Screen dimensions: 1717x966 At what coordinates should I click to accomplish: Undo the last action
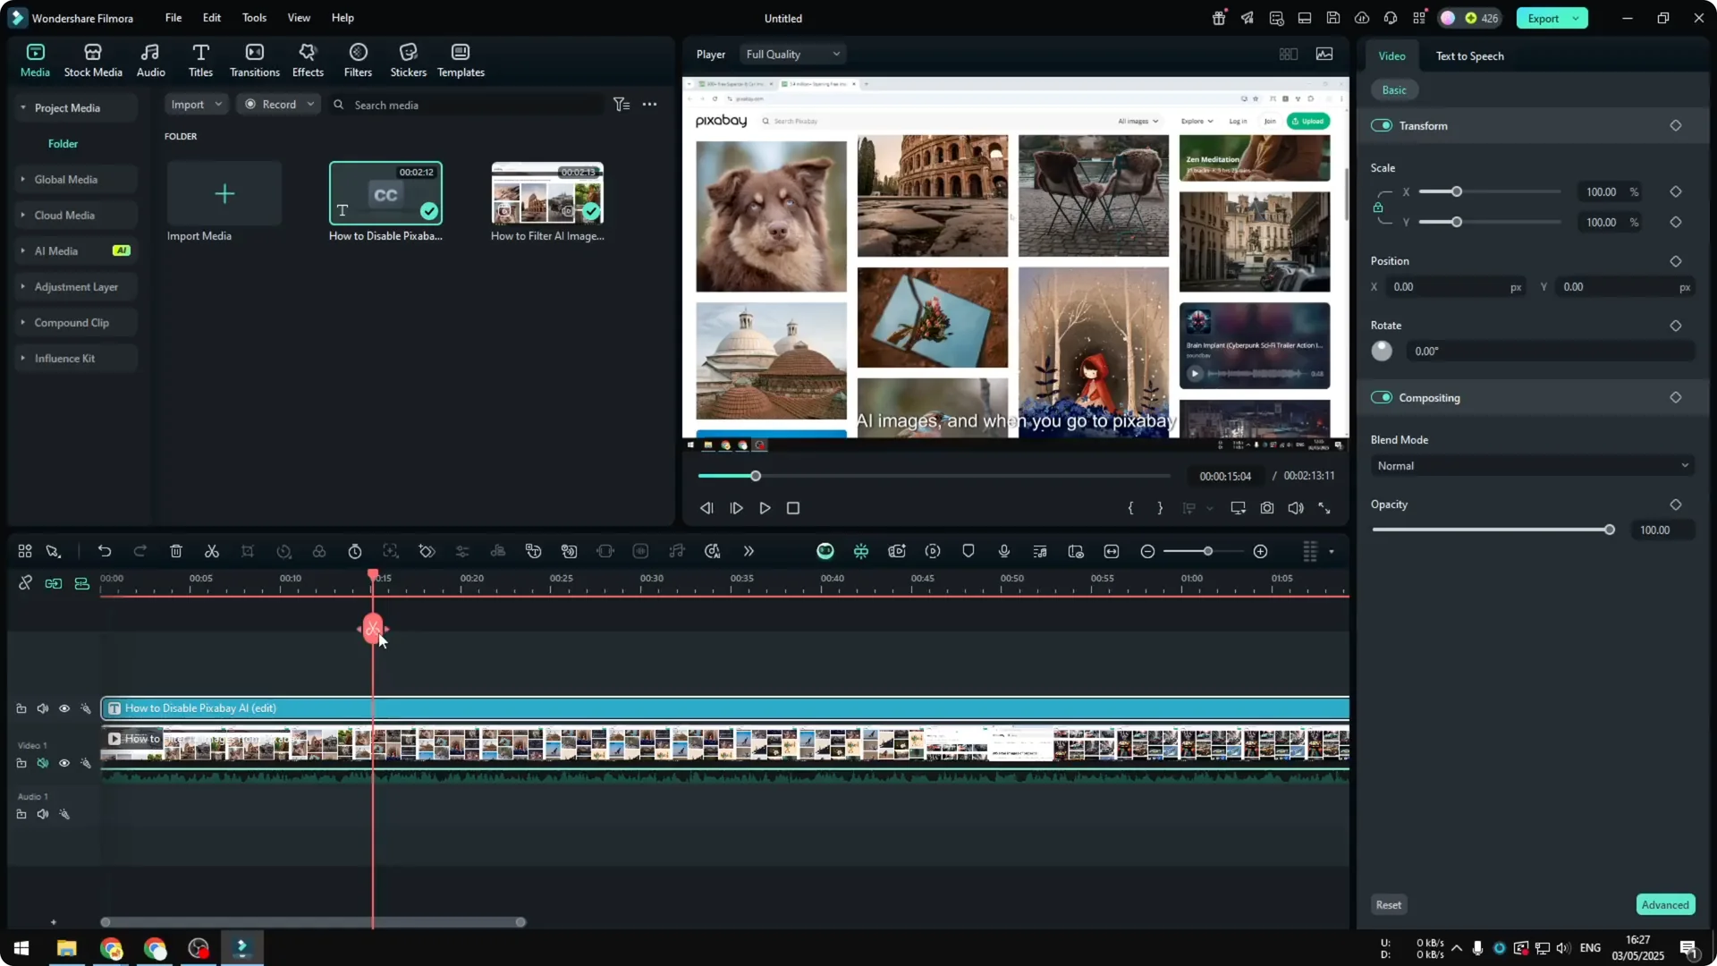105,551
